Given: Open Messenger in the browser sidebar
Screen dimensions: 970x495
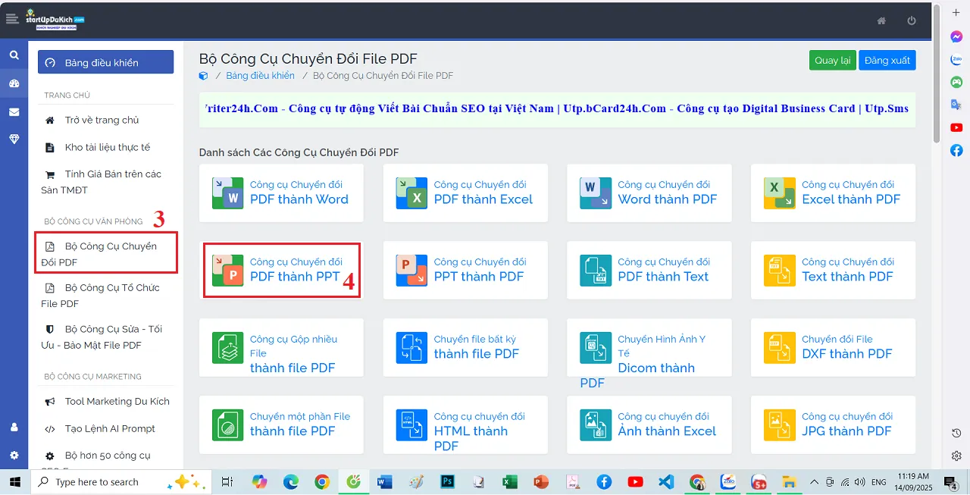Looking at the screenshot, I should click(956, 36).
